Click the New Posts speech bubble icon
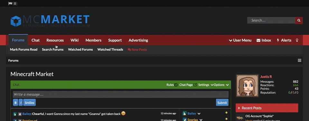The width and height of the screenshot is (309, 121). pyautogui.click(x=129, y=50)
